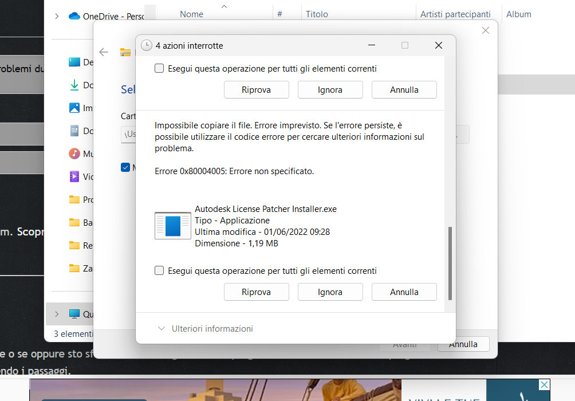Click the folder icon beside 'Za' in sidebar
The image size is (575, 401).
74,268
